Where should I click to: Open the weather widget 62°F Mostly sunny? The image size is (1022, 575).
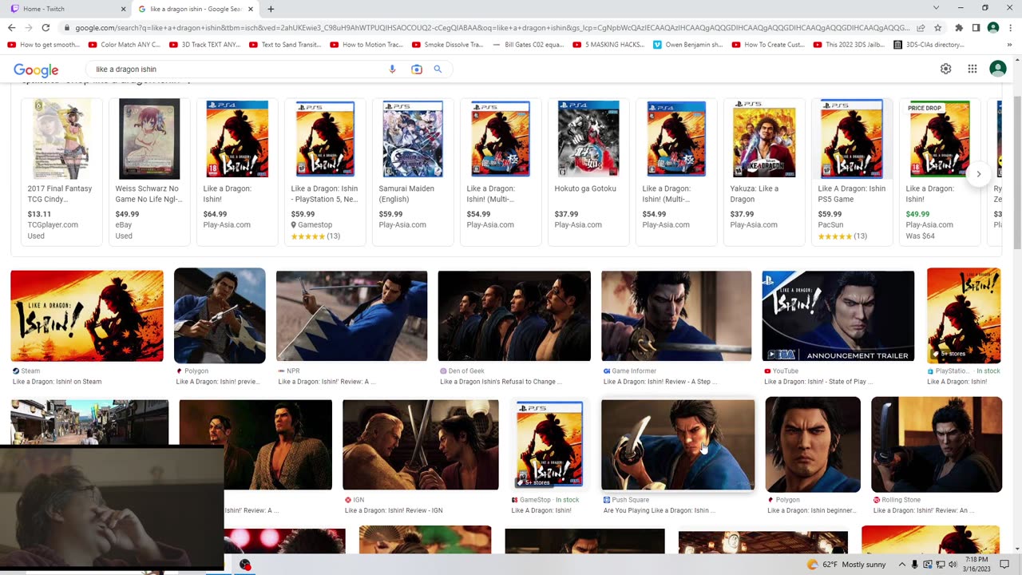pos(846,565)
